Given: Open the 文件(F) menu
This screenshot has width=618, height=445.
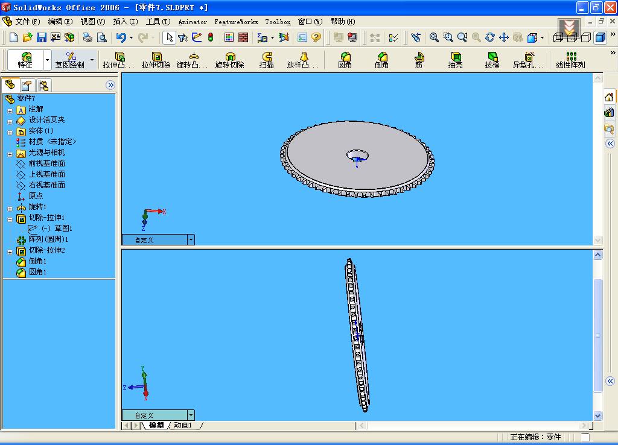Looking at the screenshot, I should click(28, 22).
